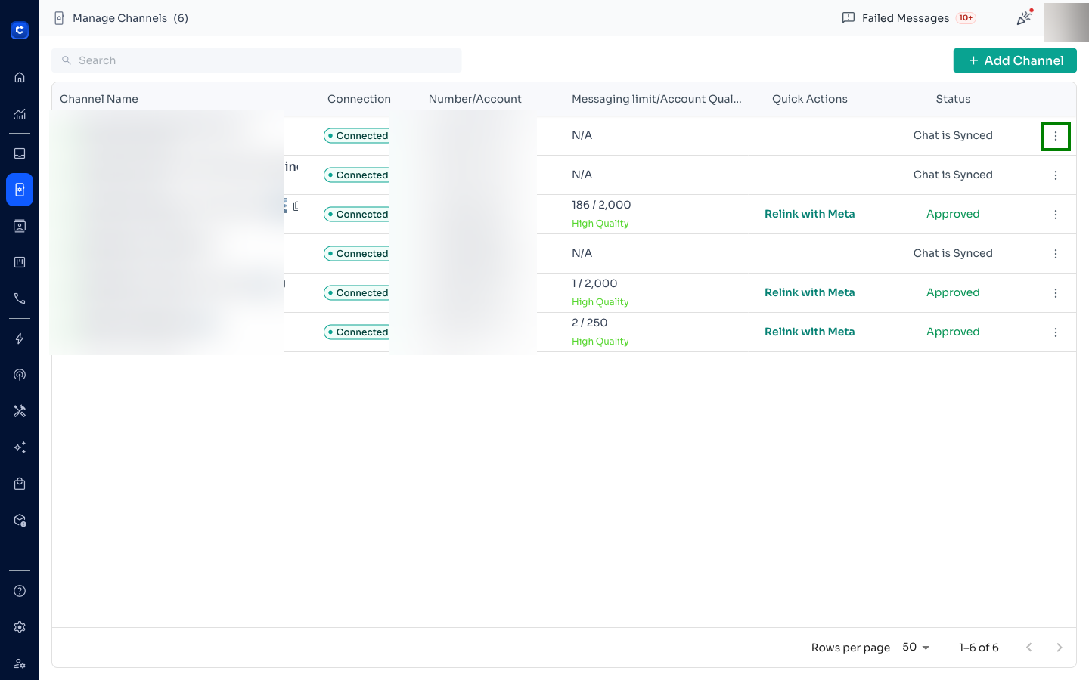Open kebab menu for 186 / 2,000 row

tap(1056, 215)
